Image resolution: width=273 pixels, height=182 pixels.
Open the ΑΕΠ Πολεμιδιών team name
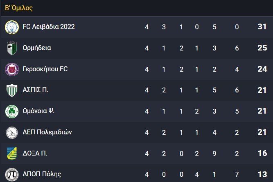(x=47, y=132)
